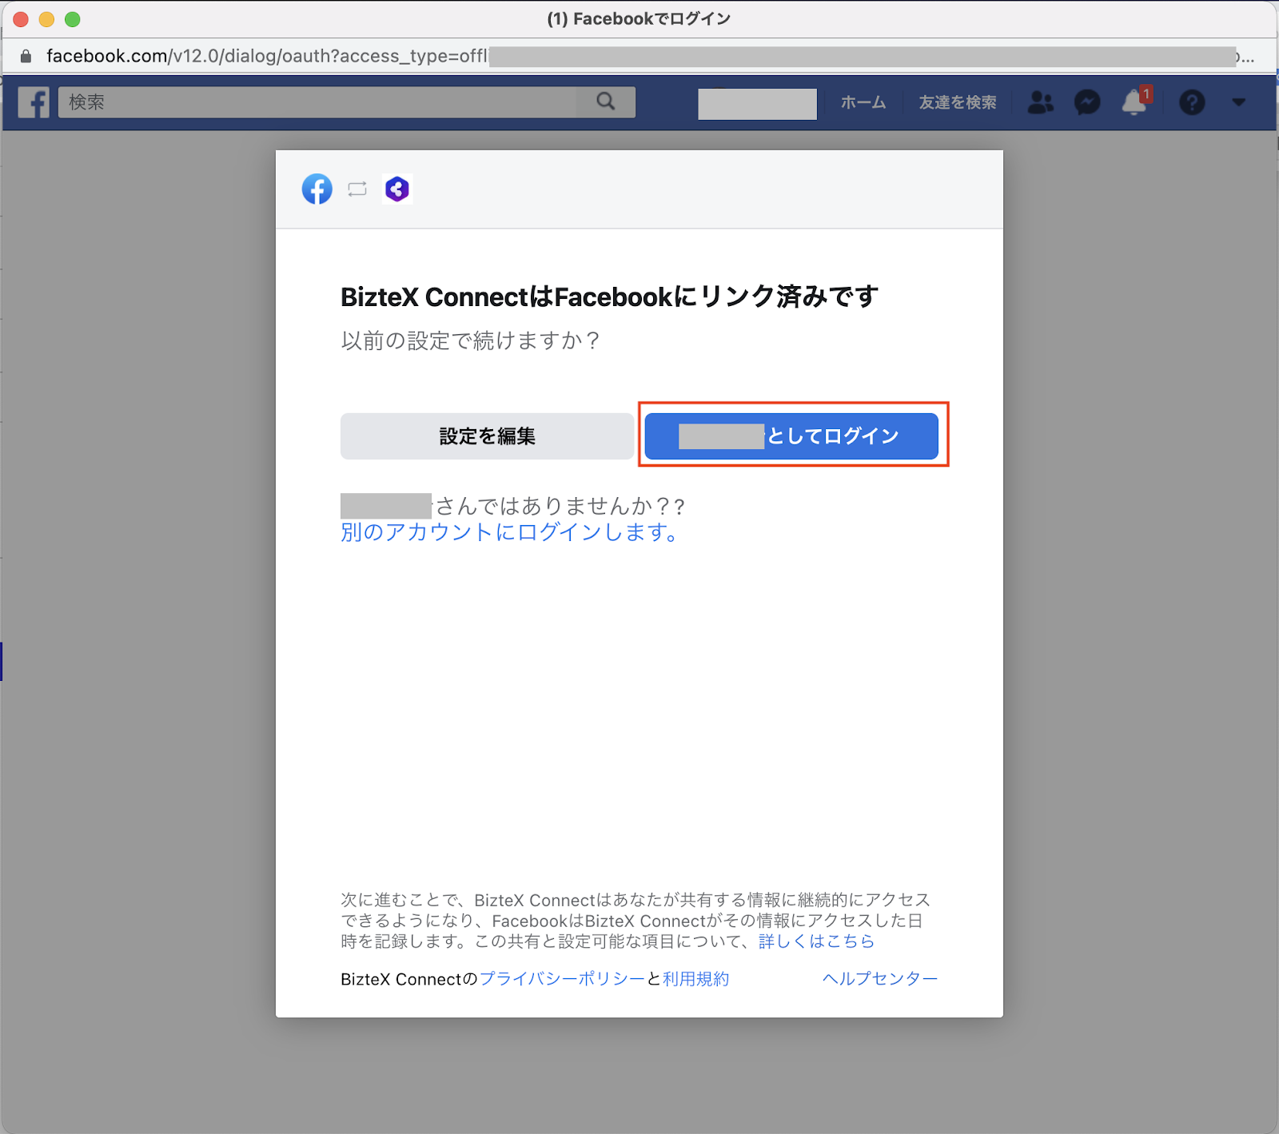This screenshot has height=1134, width=1279.
Task: Click the 設定を編集 button
Action: click(x=487, y=436)
